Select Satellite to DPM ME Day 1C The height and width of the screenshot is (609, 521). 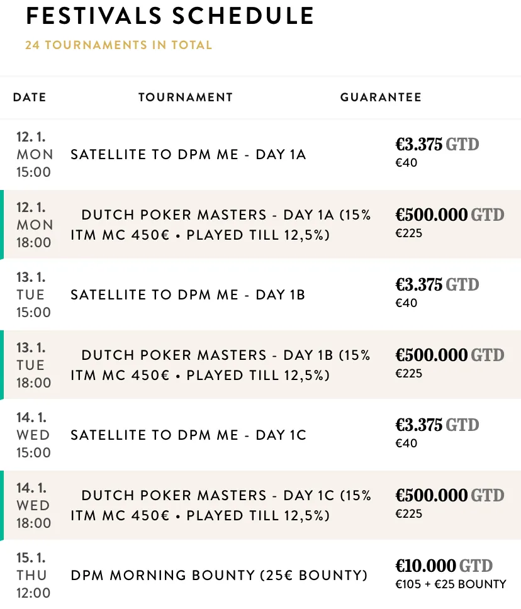pos(188,435)
